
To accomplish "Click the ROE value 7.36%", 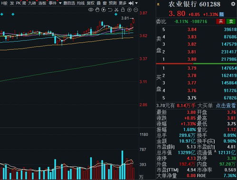I will (x=230, y=176).
